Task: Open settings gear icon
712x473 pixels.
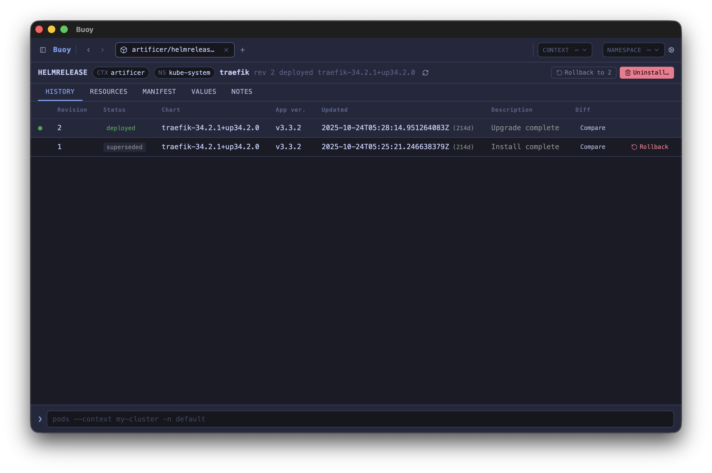Action: (x=671, y=50)
